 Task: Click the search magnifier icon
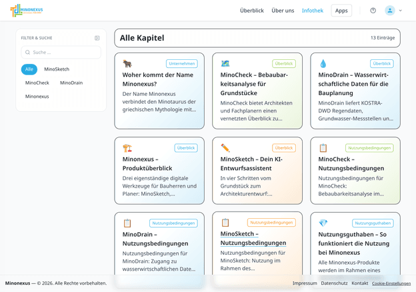pyautogui.click(x=27, y=53)
